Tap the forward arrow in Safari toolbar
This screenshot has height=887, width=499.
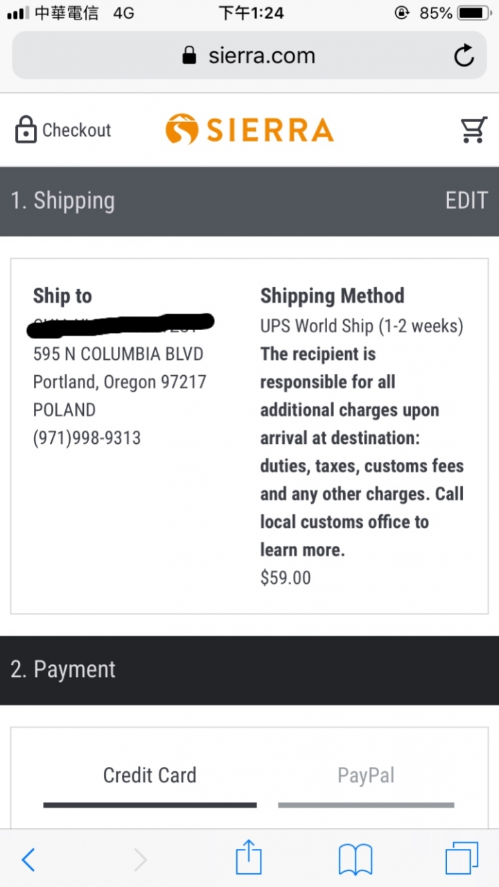[x=141, y=860]
